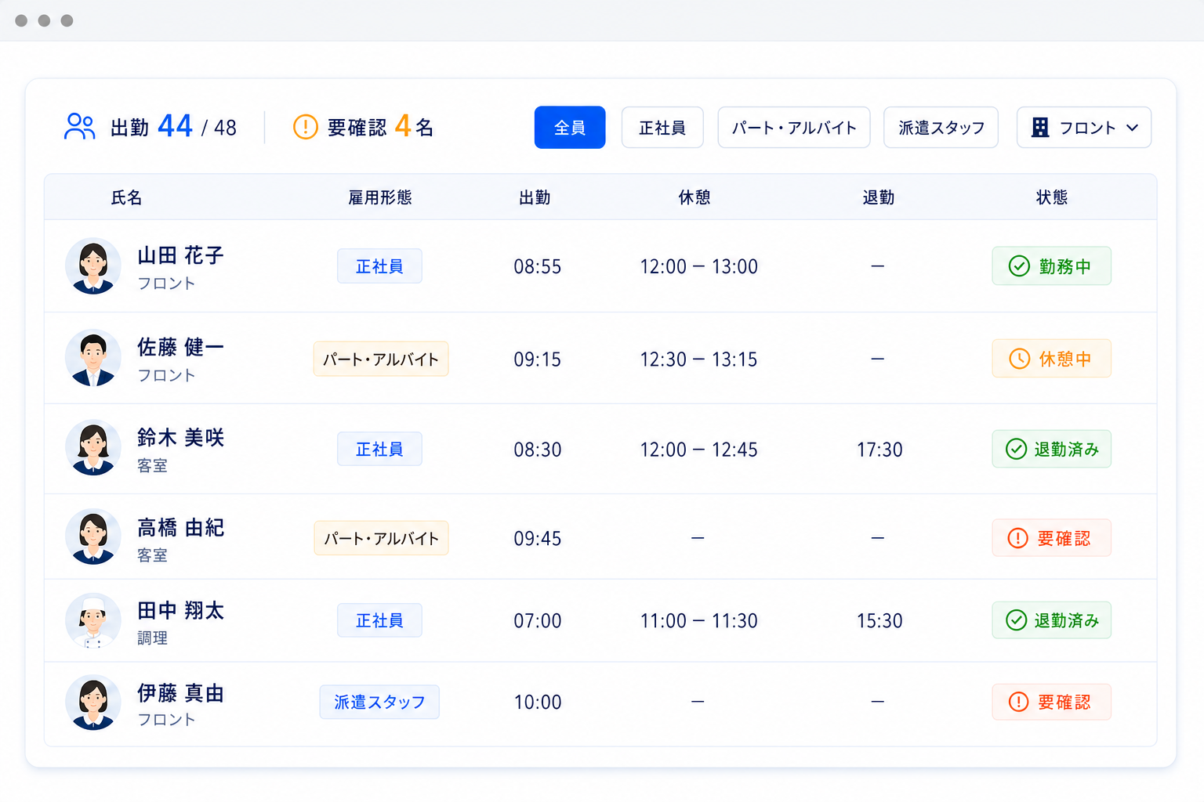Click the 状態 column header

tap(1052, 197)
